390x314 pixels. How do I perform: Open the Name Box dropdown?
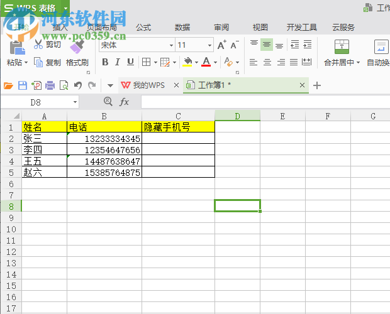point(75,102)
